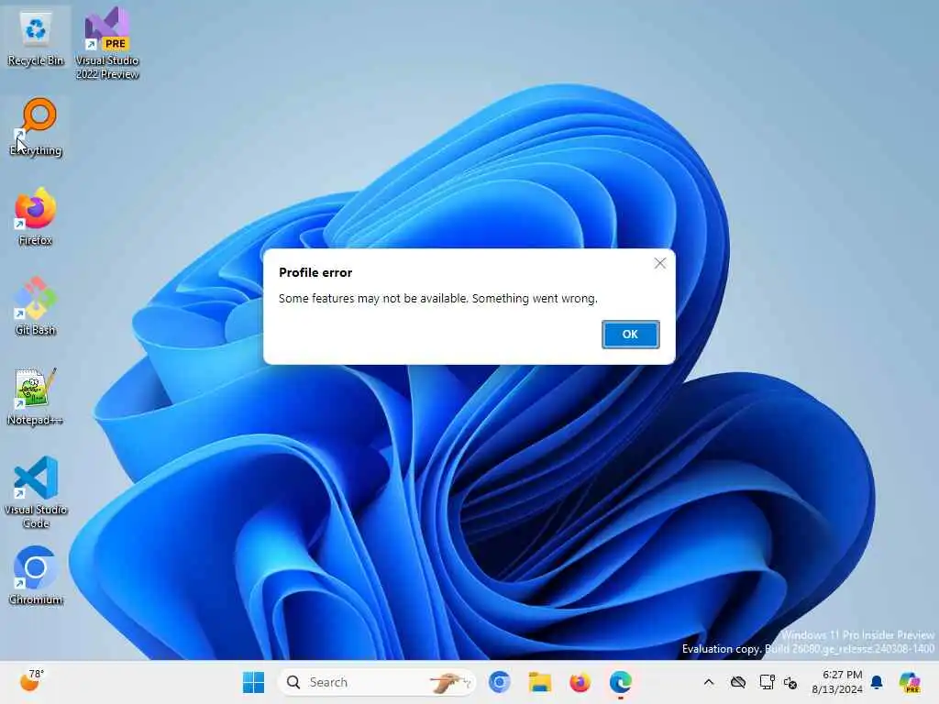Open the Windows Start menu
939x704 pixels.
pos(253,682)
